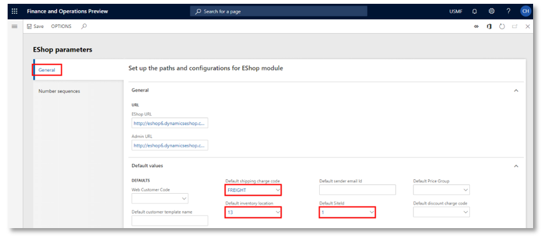
Task: Expand the hamburger navigation pane
Action: pyautogui.click(x=15, y=26)
